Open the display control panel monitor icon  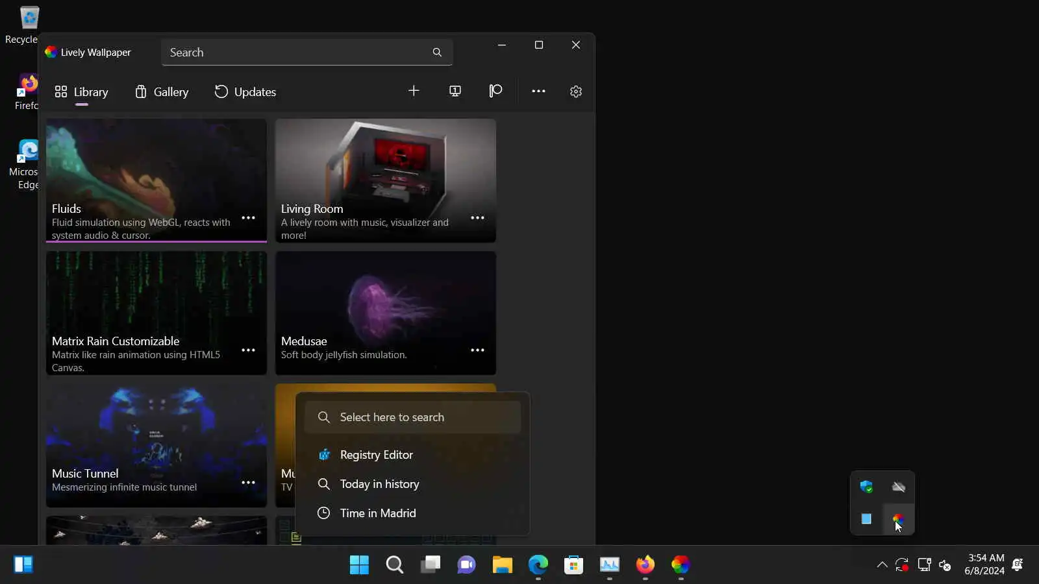[x=455, y=91]
